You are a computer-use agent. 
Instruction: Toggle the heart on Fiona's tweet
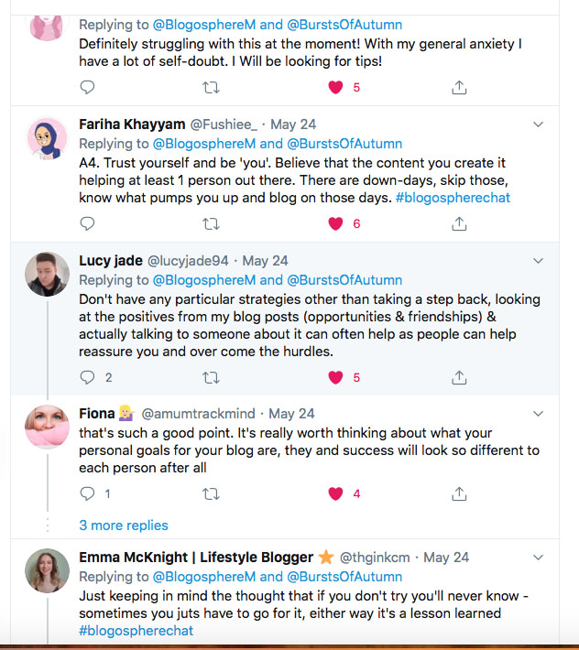pos(335,493)
